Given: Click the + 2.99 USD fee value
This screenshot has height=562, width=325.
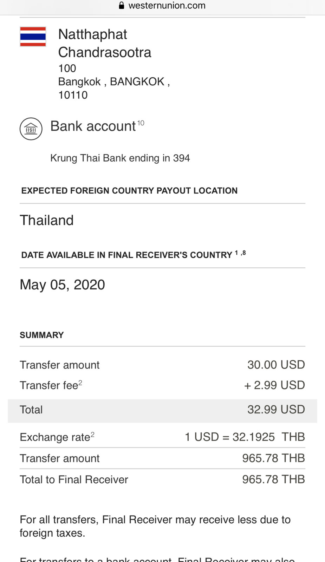Looking at the screenshot, I should [274, 385].
